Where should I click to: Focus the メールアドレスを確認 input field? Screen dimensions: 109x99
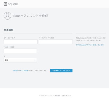pos(56,42)
